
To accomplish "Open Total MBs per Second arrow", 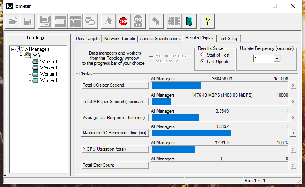I will tap(293, 102).
